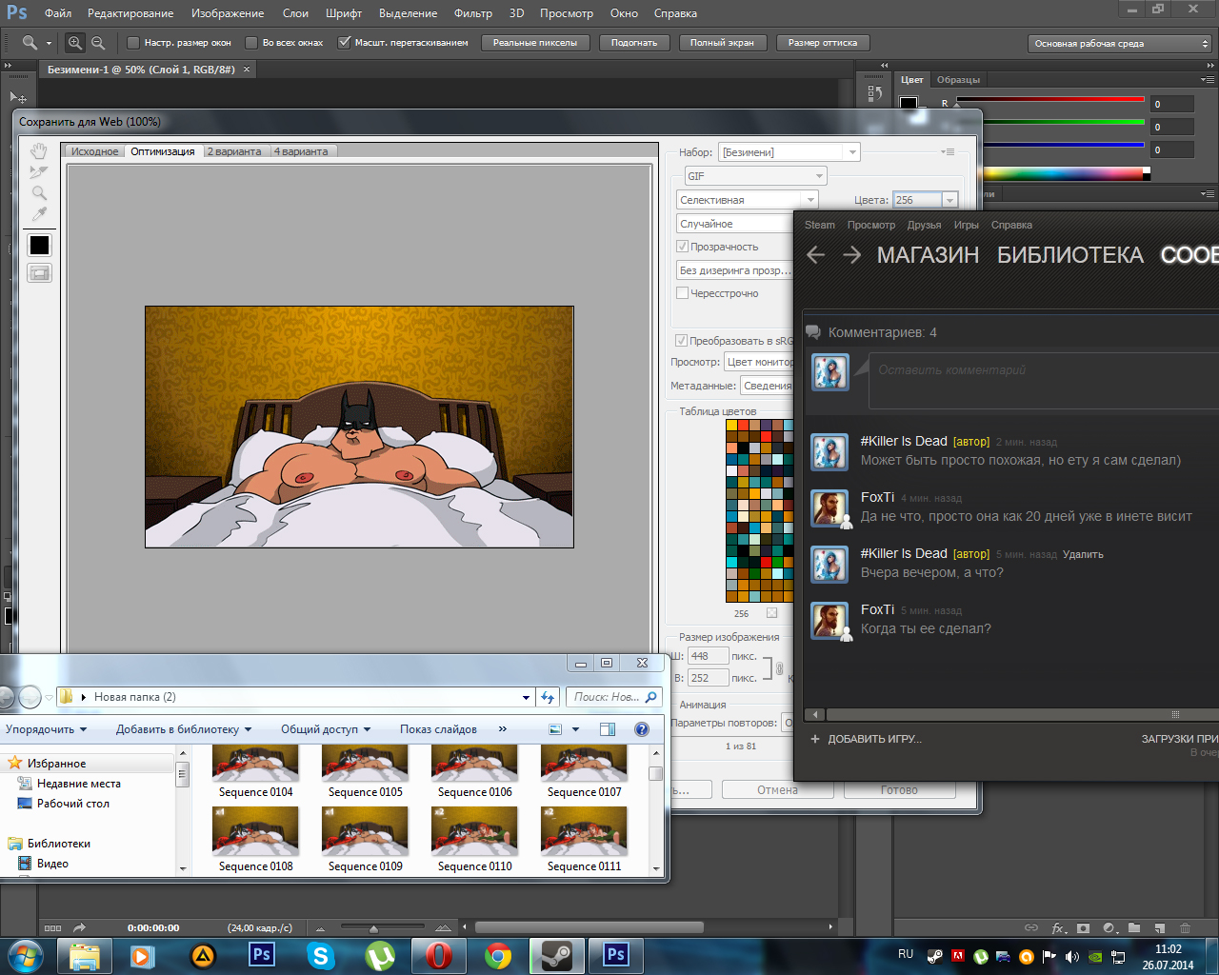
Task: Click the 'Подогнать' button
Action: (x=634, y=43)
